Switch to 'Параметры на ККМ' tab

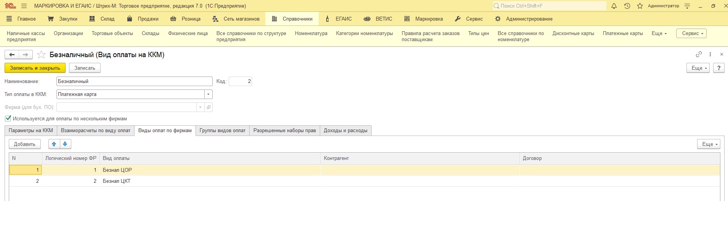[x=31, y=131]
